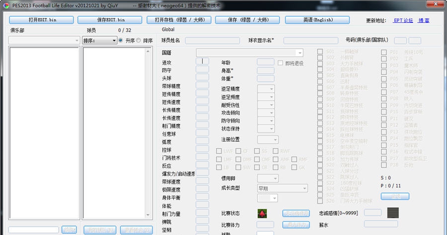Screen dimensions: 447x235
Task: Select the 降序 radio button
Action: coord(138,40)
